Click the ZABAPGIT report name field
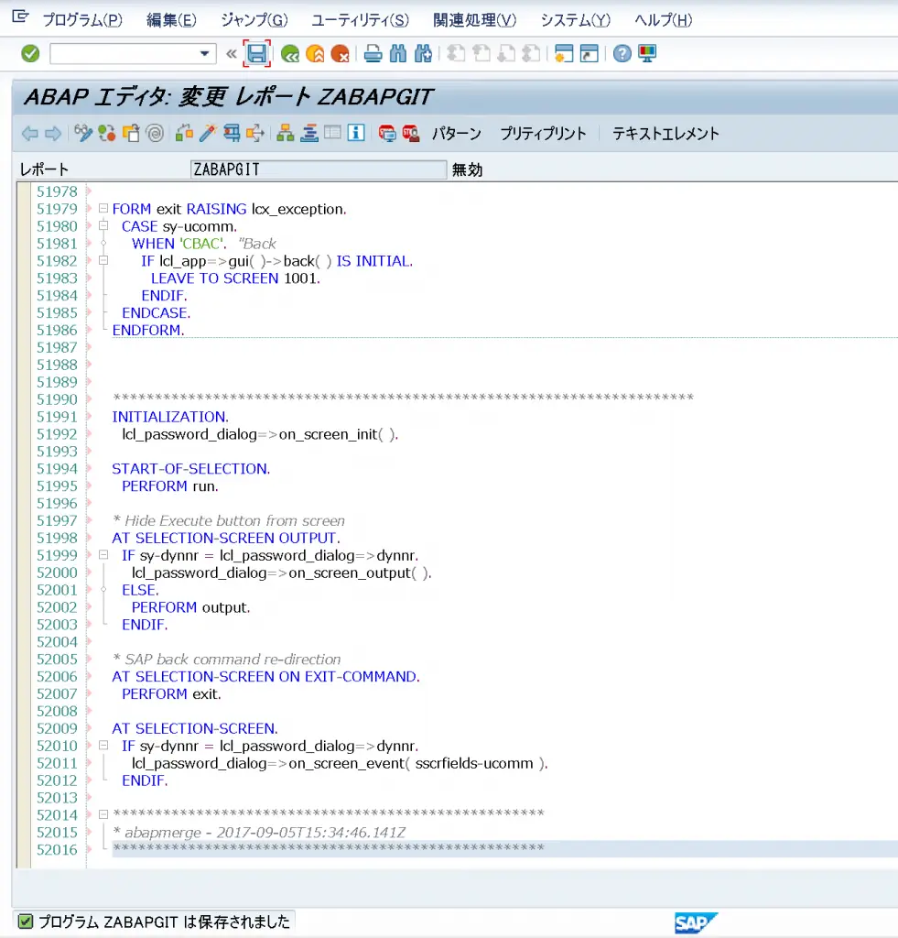898x938 pixels. tap(318, 169)
